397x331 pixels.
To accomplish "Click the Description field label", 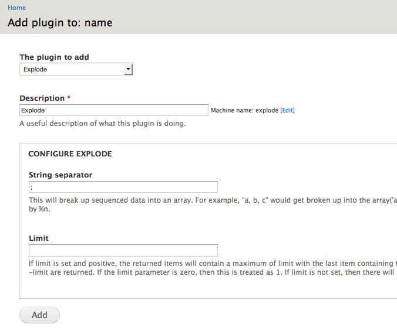I will tap(42, 98).
